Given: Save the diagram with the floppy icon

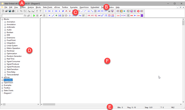Looking at the screenshot, I should [x=10, y=11].
